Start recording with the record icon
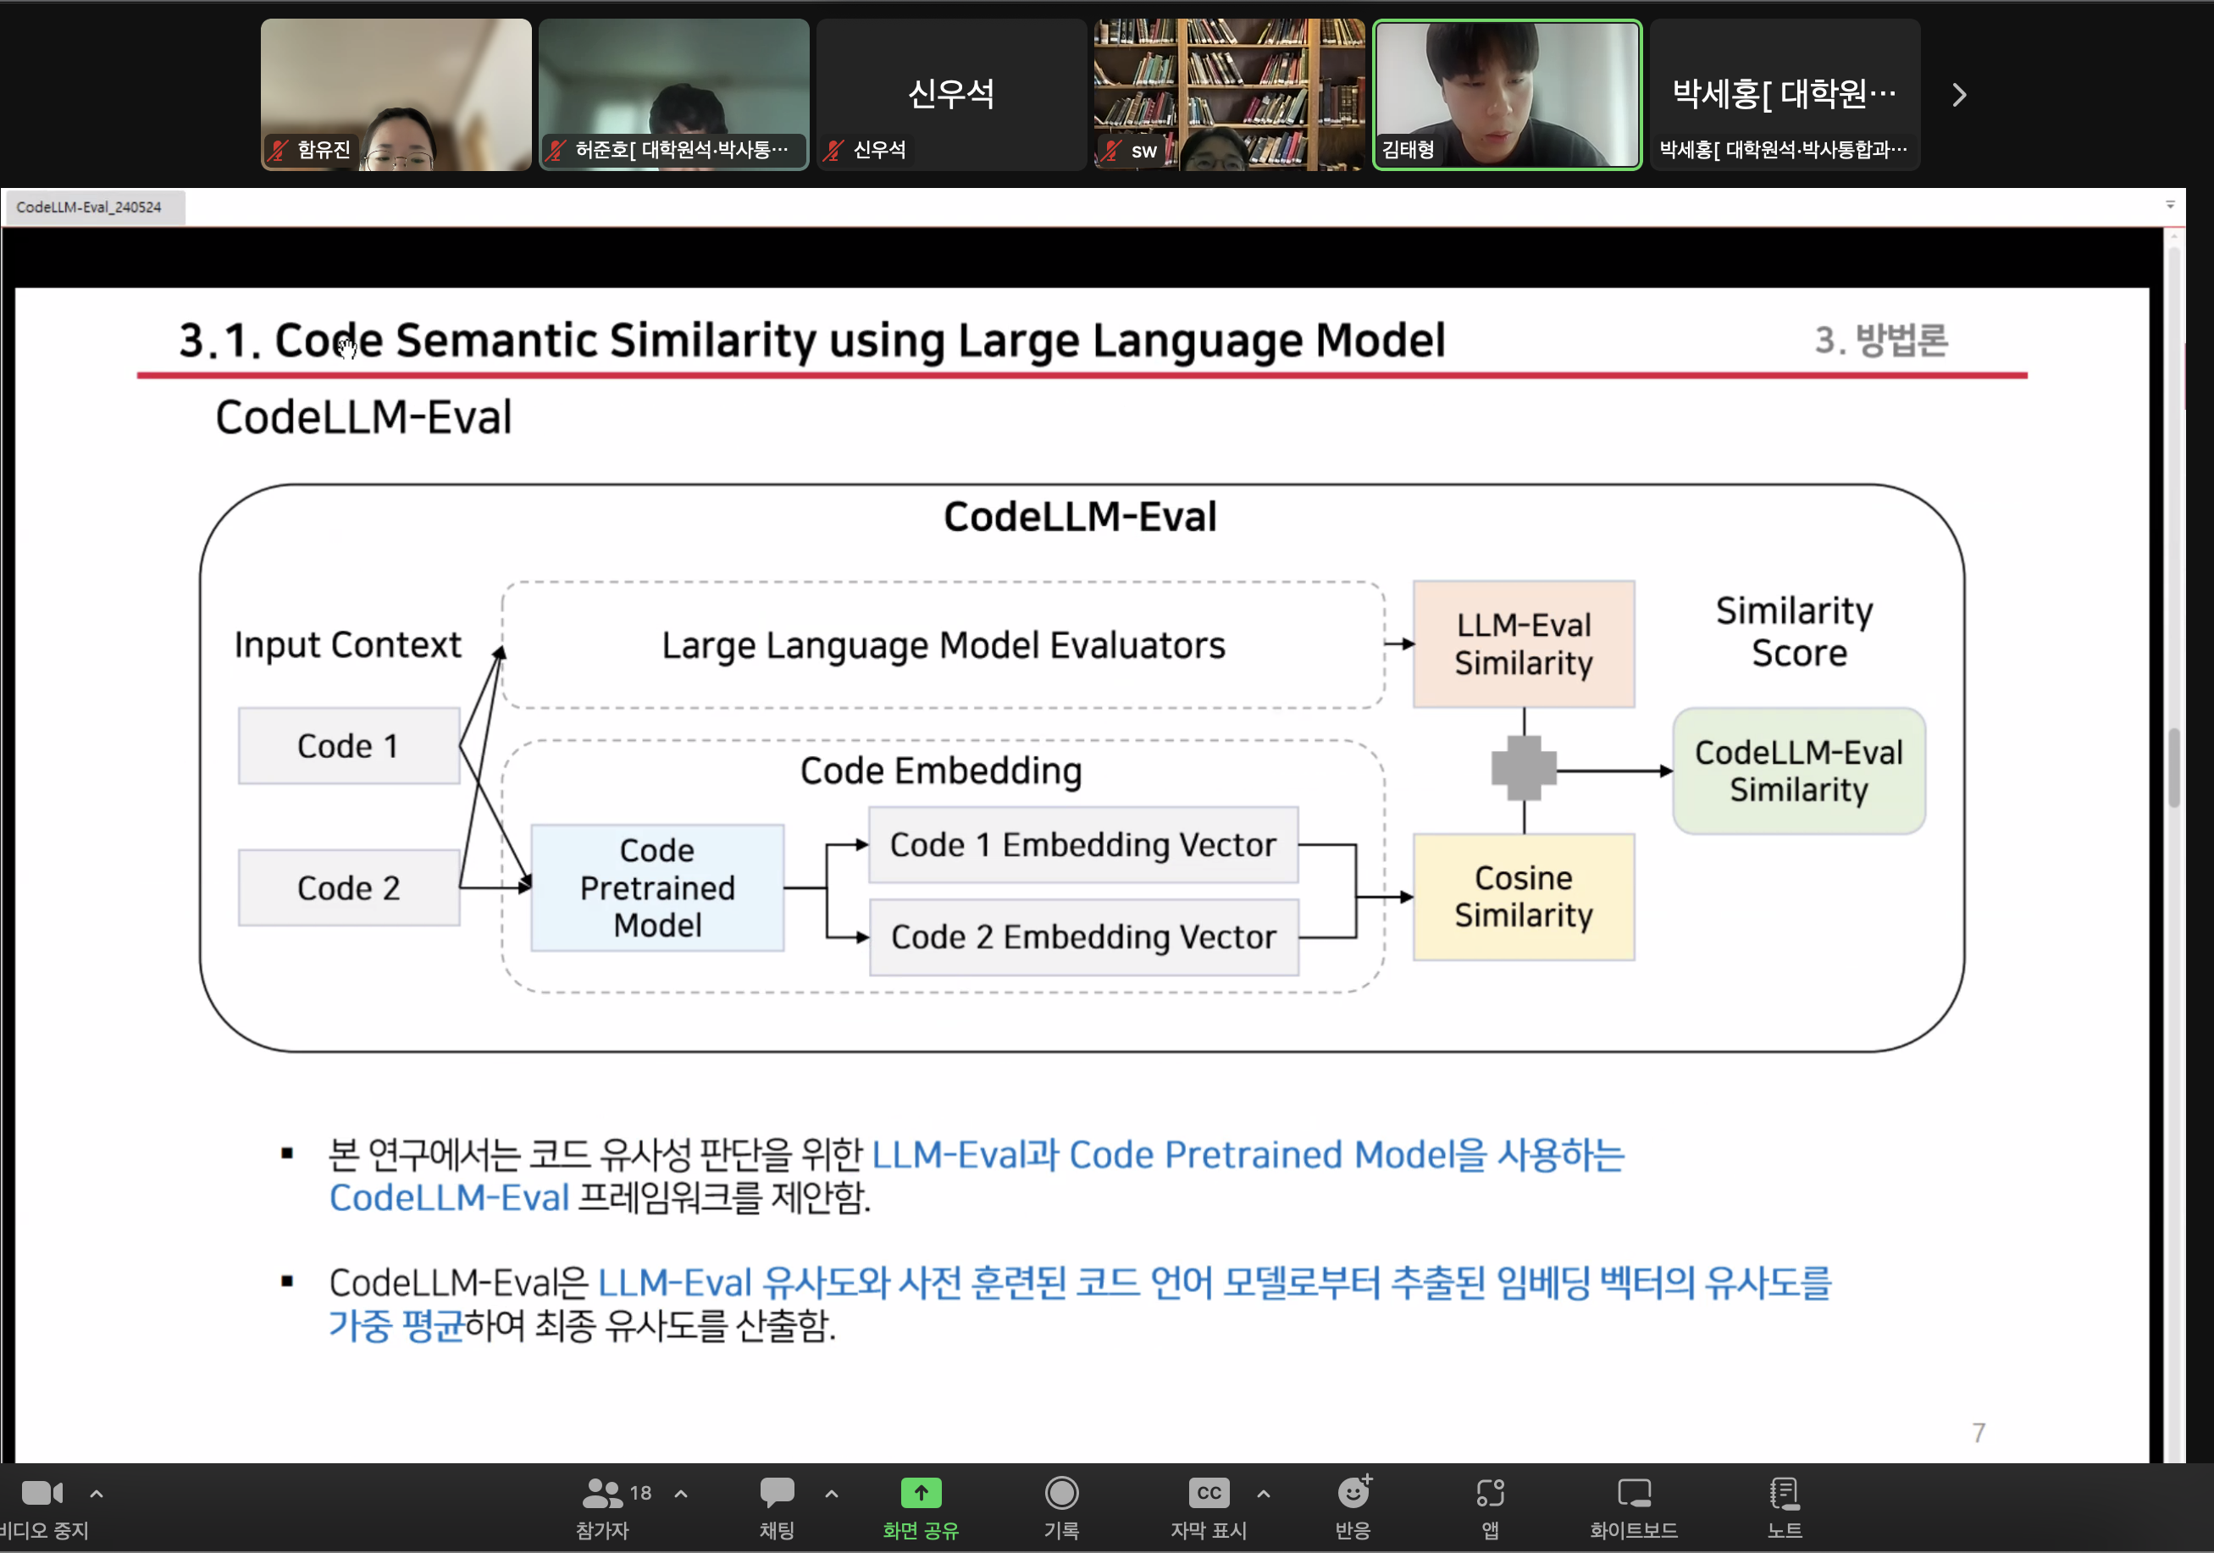Screen dimensions: 2214x1553 (1060, 1492)
